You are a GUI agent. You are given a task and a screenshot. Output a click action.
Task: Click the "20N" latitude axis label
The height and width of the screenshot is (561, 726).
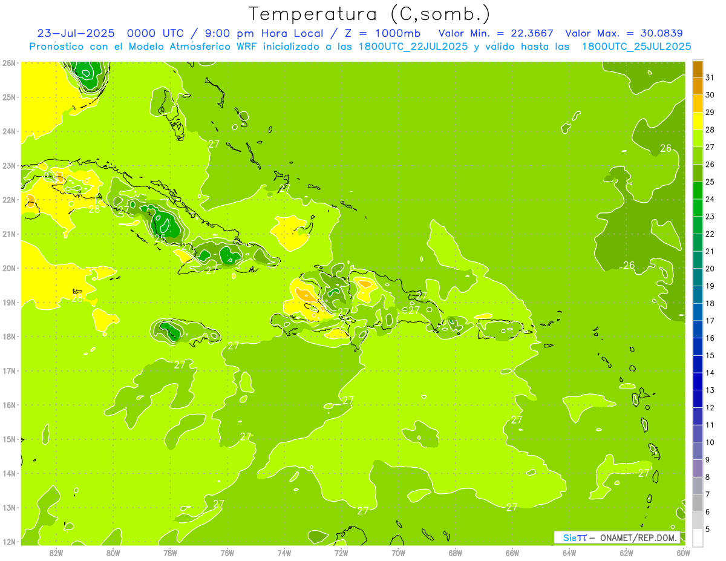pyautogui.click(x=9, y=268)
